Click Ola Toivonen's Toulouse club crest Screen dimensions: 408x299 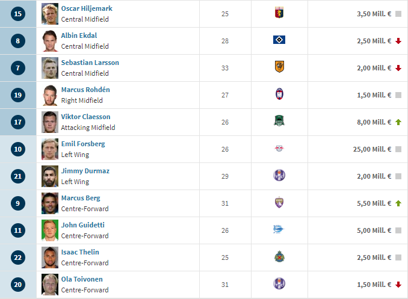pos(279,283)
